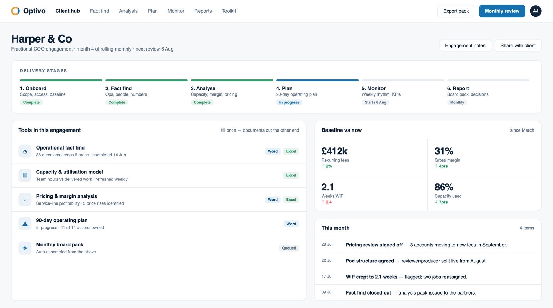Click the Operational fact find tool icon
Viewport: 553px width, 308px height.
(25, 151)
